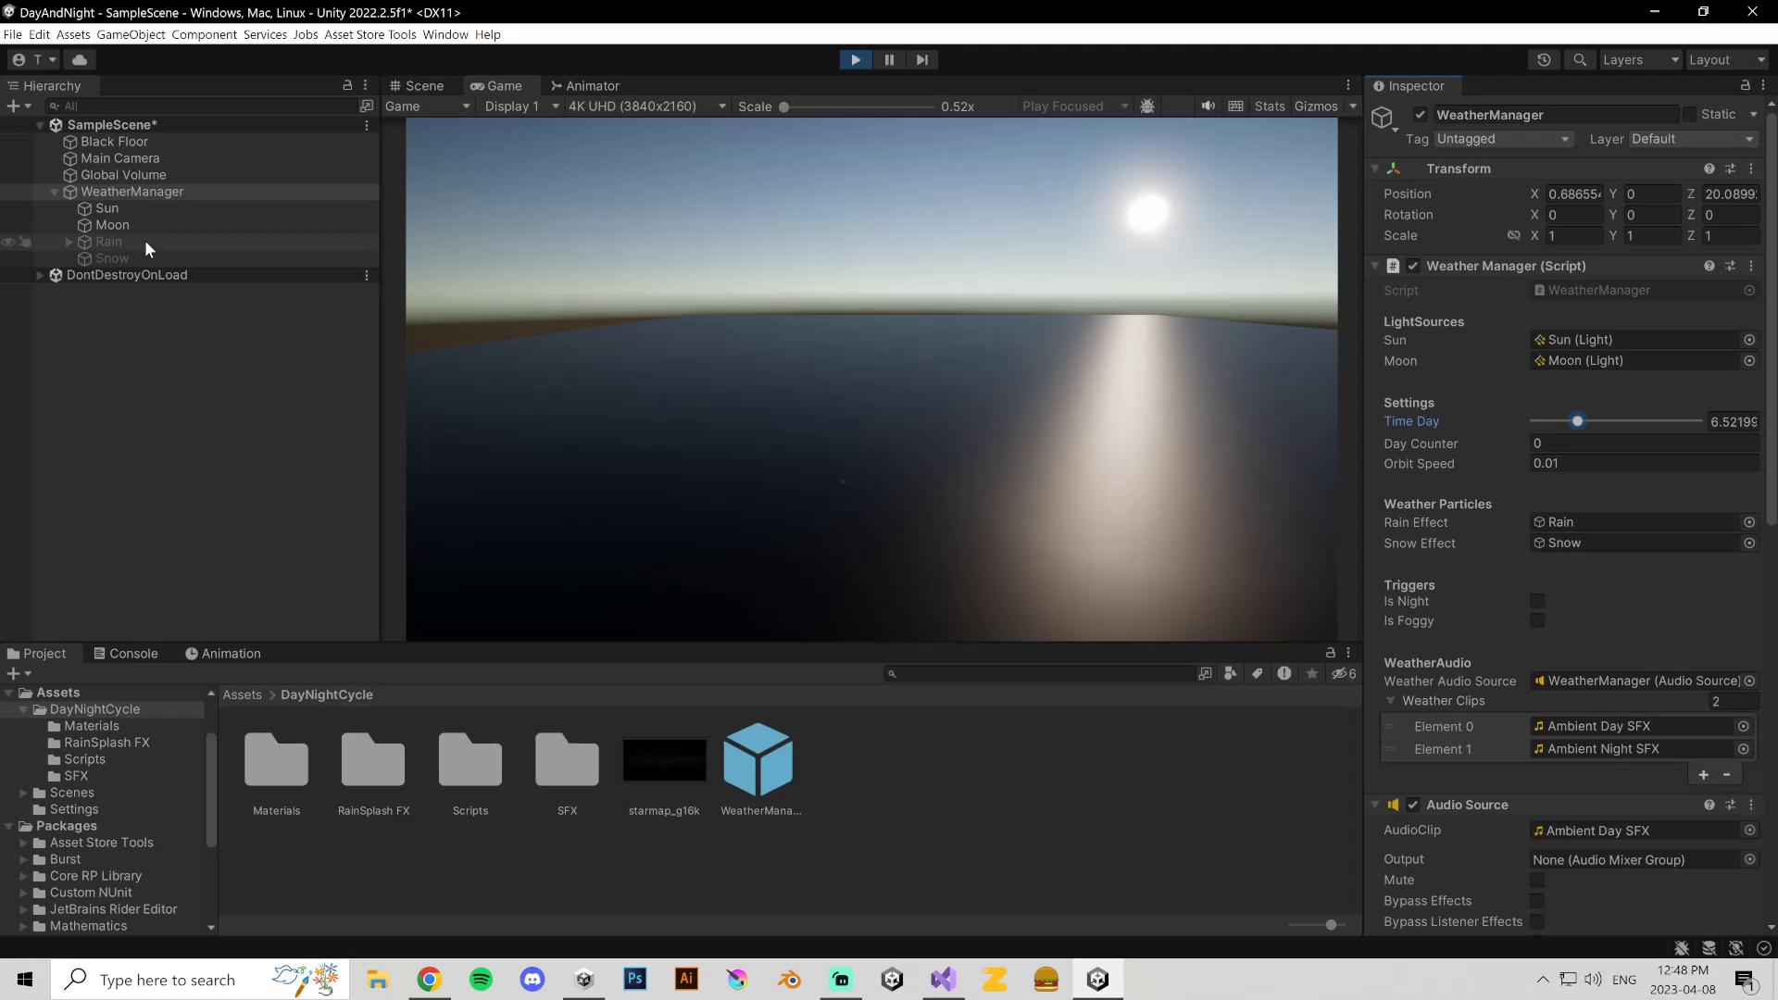This screenshot has height=1000, width=1778.
Task: Expand DontDestroyOnLoad scene in Hierarchy
Action: click(40, 275)
